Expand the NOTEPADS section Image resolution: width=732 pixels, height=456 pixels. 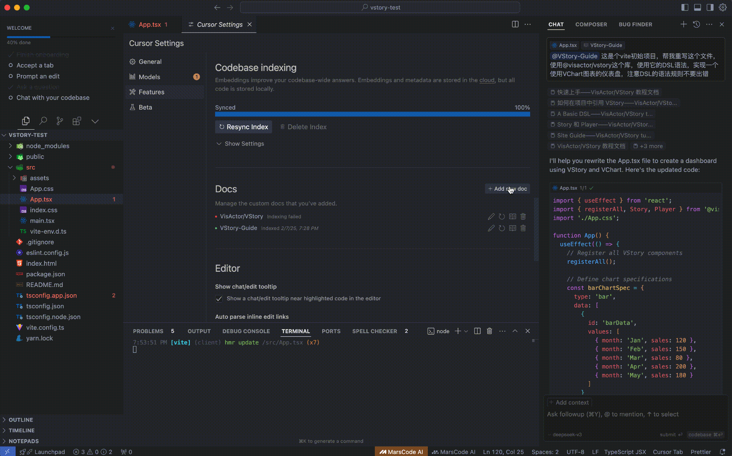(x=24, y=441)
